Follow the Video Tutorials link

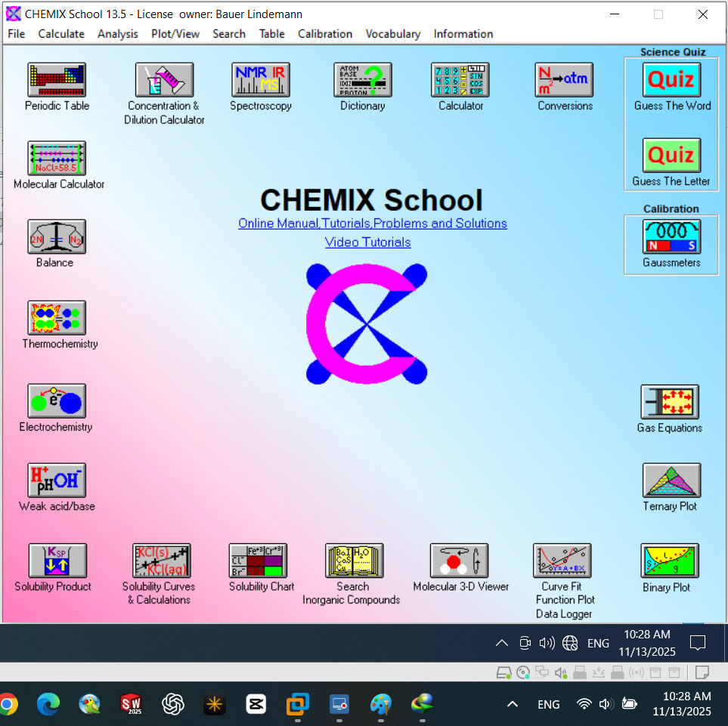tap(367, 243)
